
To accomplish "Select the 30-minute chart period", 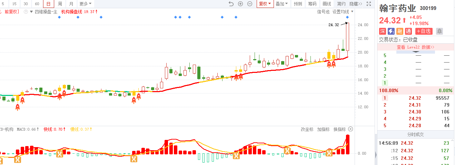I will [26, 4].
